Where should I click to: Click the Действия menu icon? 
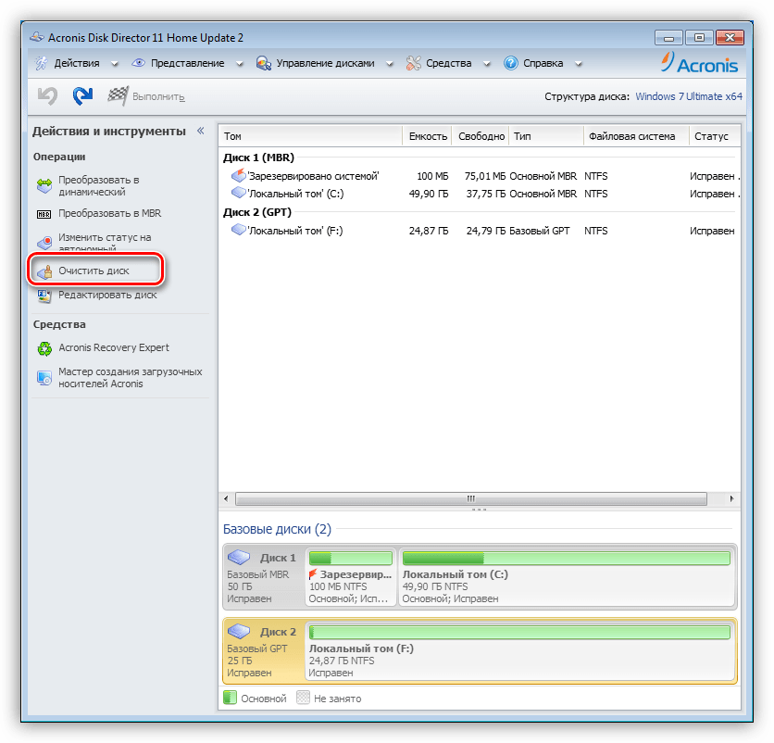(x=41, y=63)
